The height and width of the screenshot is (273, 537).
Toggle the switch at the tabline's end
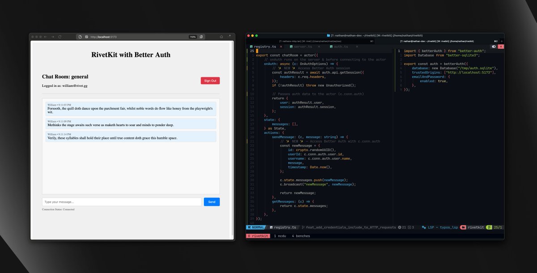click(494, 47)
